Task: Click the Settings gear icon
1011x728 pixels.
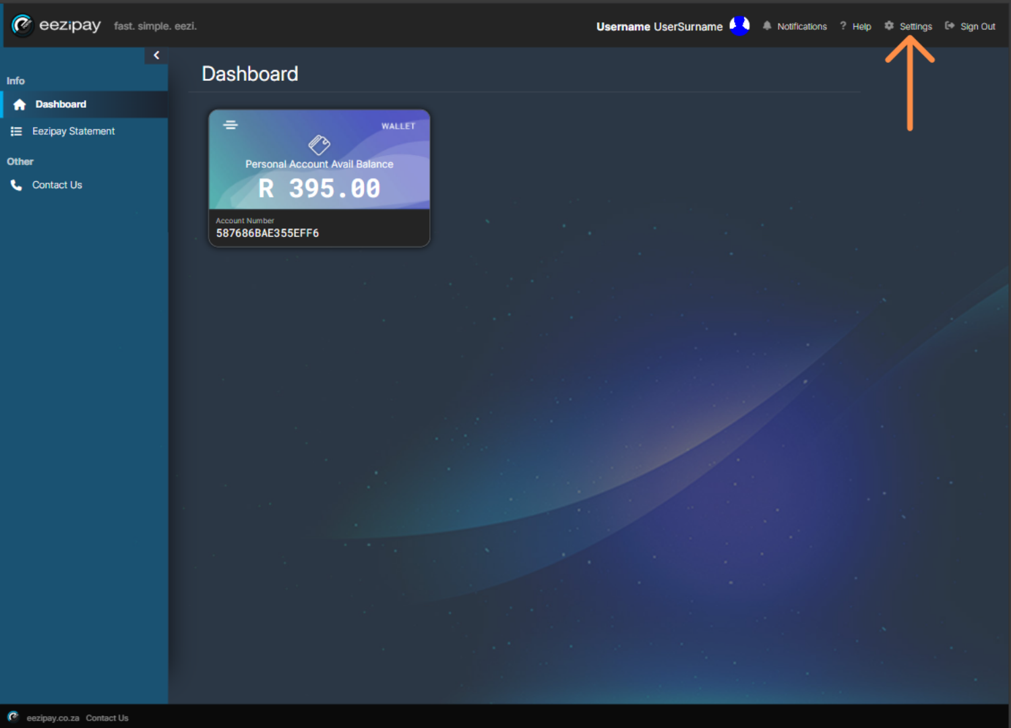Action: pos(889,26)
